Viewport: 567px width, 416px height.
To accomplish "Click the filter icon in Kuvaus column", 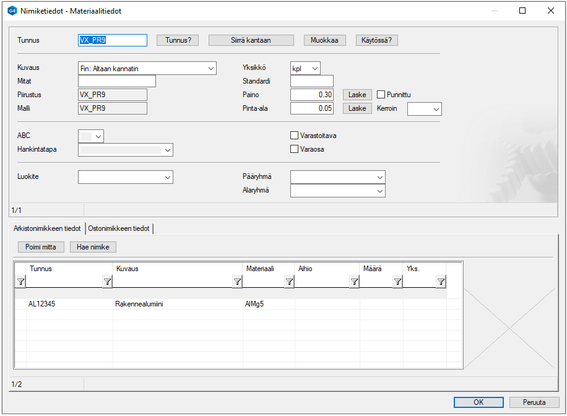I will 237,282.
